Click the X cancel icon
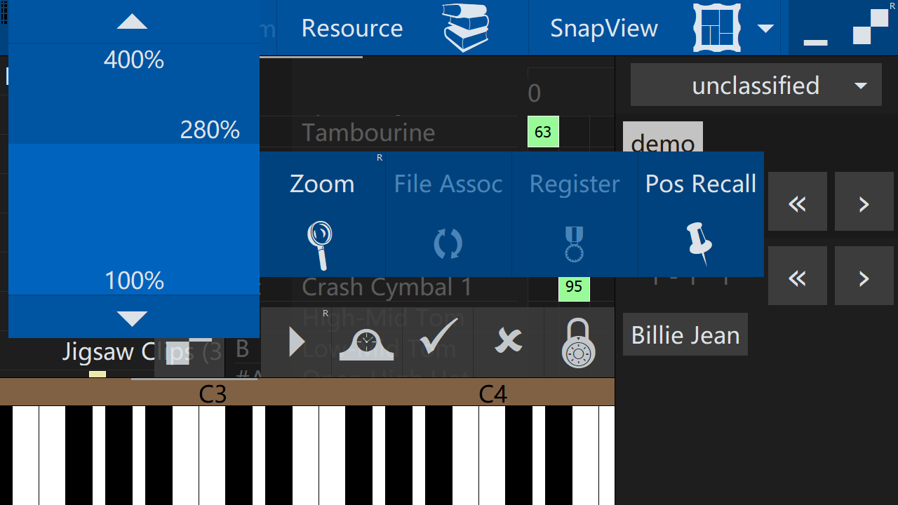Image resolution: width=898 pixels, height=505 pixels. [x=509, y=342]
